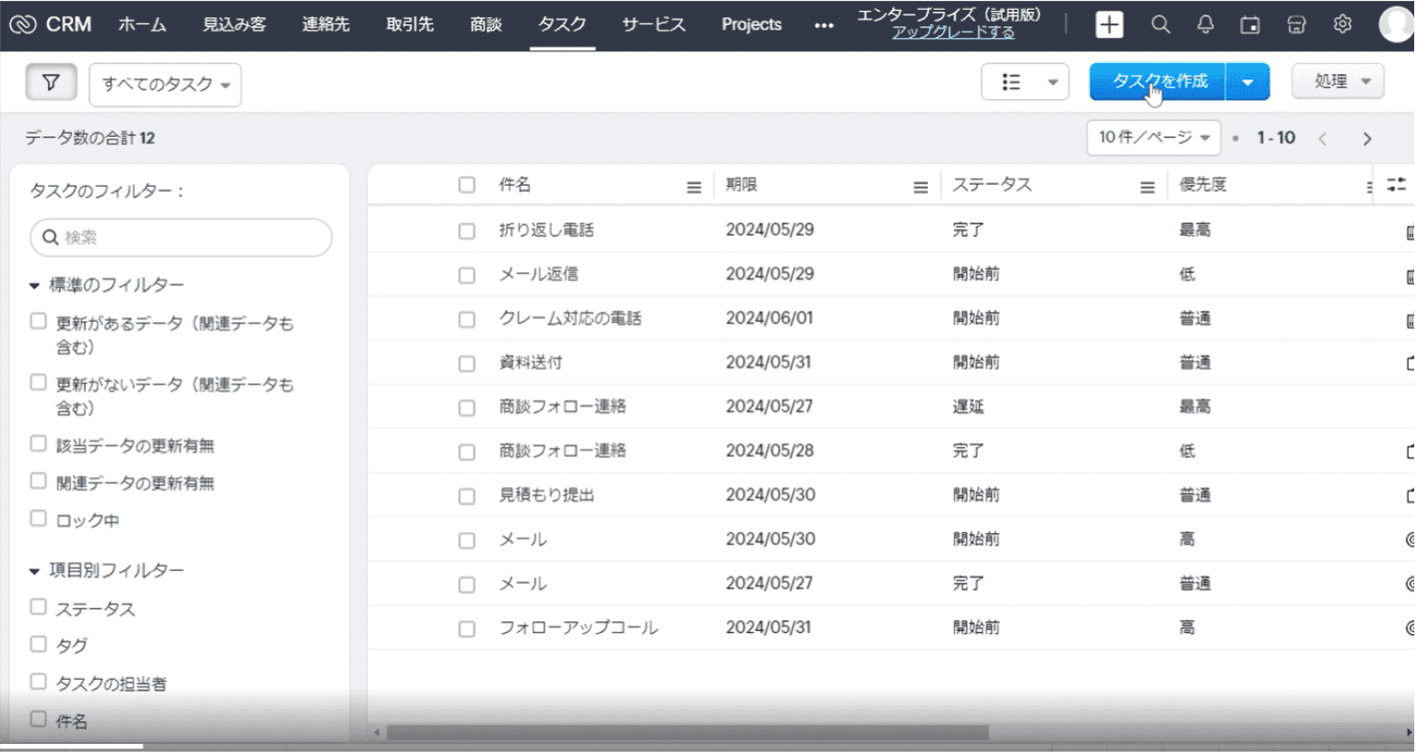Open the 見込み客 tab
The width and height of the screenshot is (1415, 752).
click(x=234, y=24)
